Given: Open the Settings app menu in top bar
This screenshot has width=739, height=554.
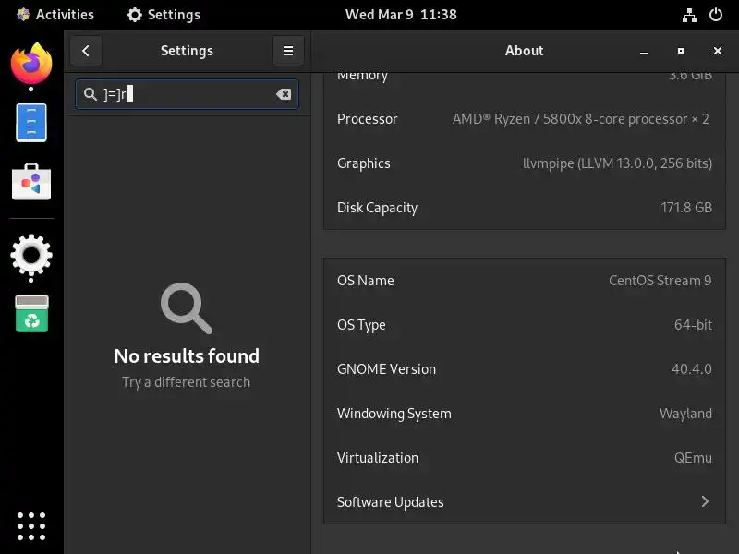Looking at the screenshot, I should tap(164, 15).
